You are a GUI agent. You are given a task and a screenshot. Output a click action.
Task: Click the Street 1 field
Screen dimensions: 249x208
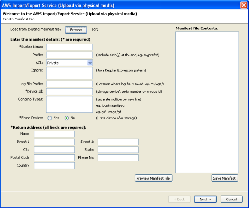click(55, 142)
